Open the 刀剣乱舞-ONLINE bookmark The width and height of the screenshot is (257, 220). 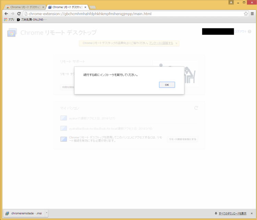coord(32,19)
